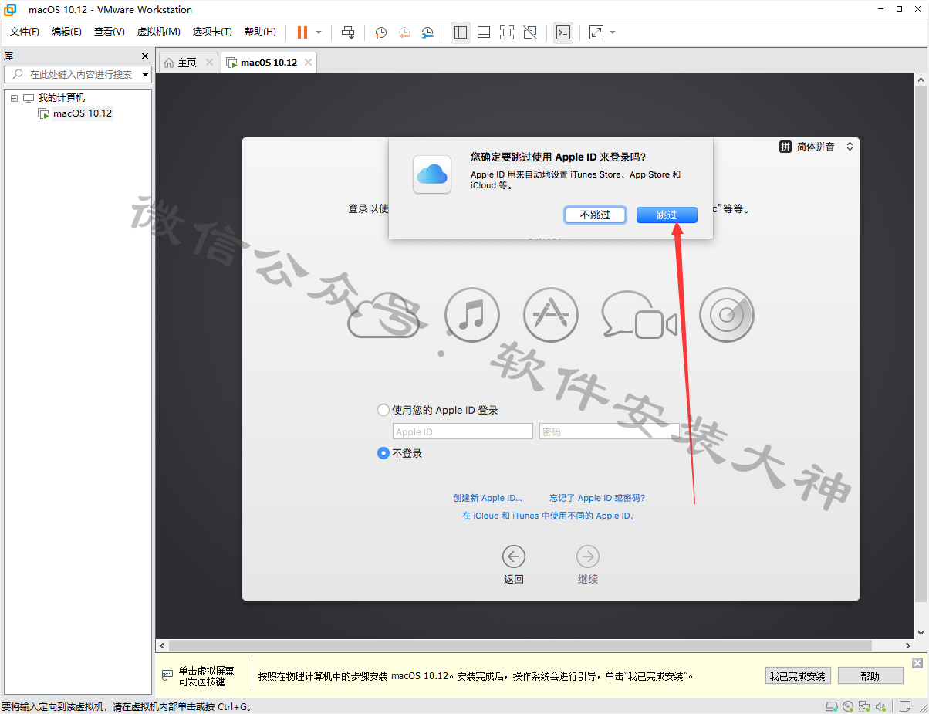Click the 创建新 Apple ID link

point(488,498)
